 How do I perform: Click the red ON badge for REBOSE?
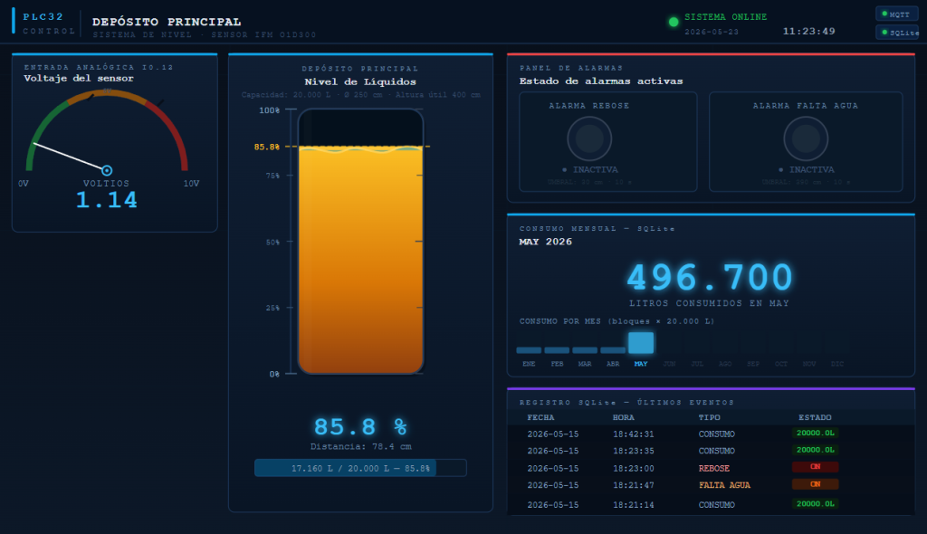pos(816,467)
